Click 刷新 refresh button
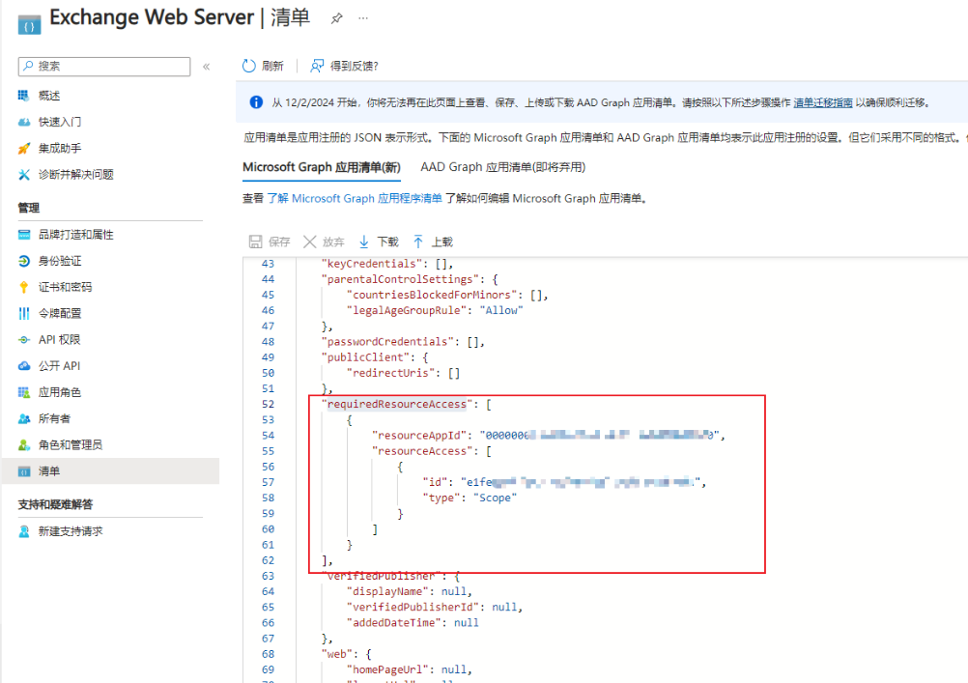 click(263, 66)
